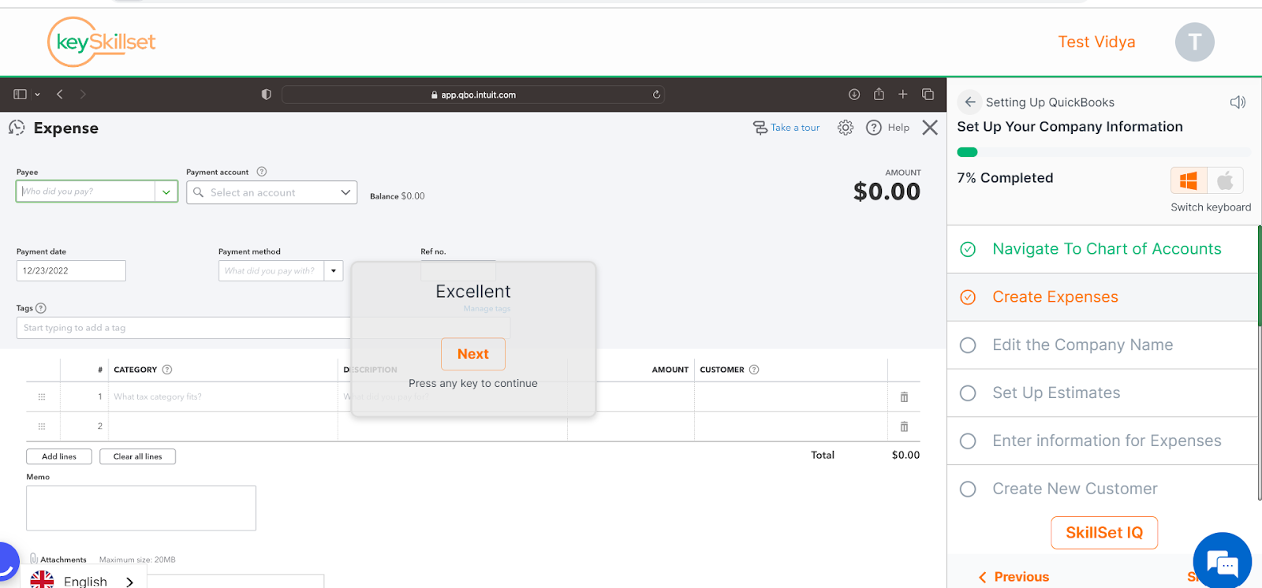Open the user avatar T menu

click(1194, 42)
